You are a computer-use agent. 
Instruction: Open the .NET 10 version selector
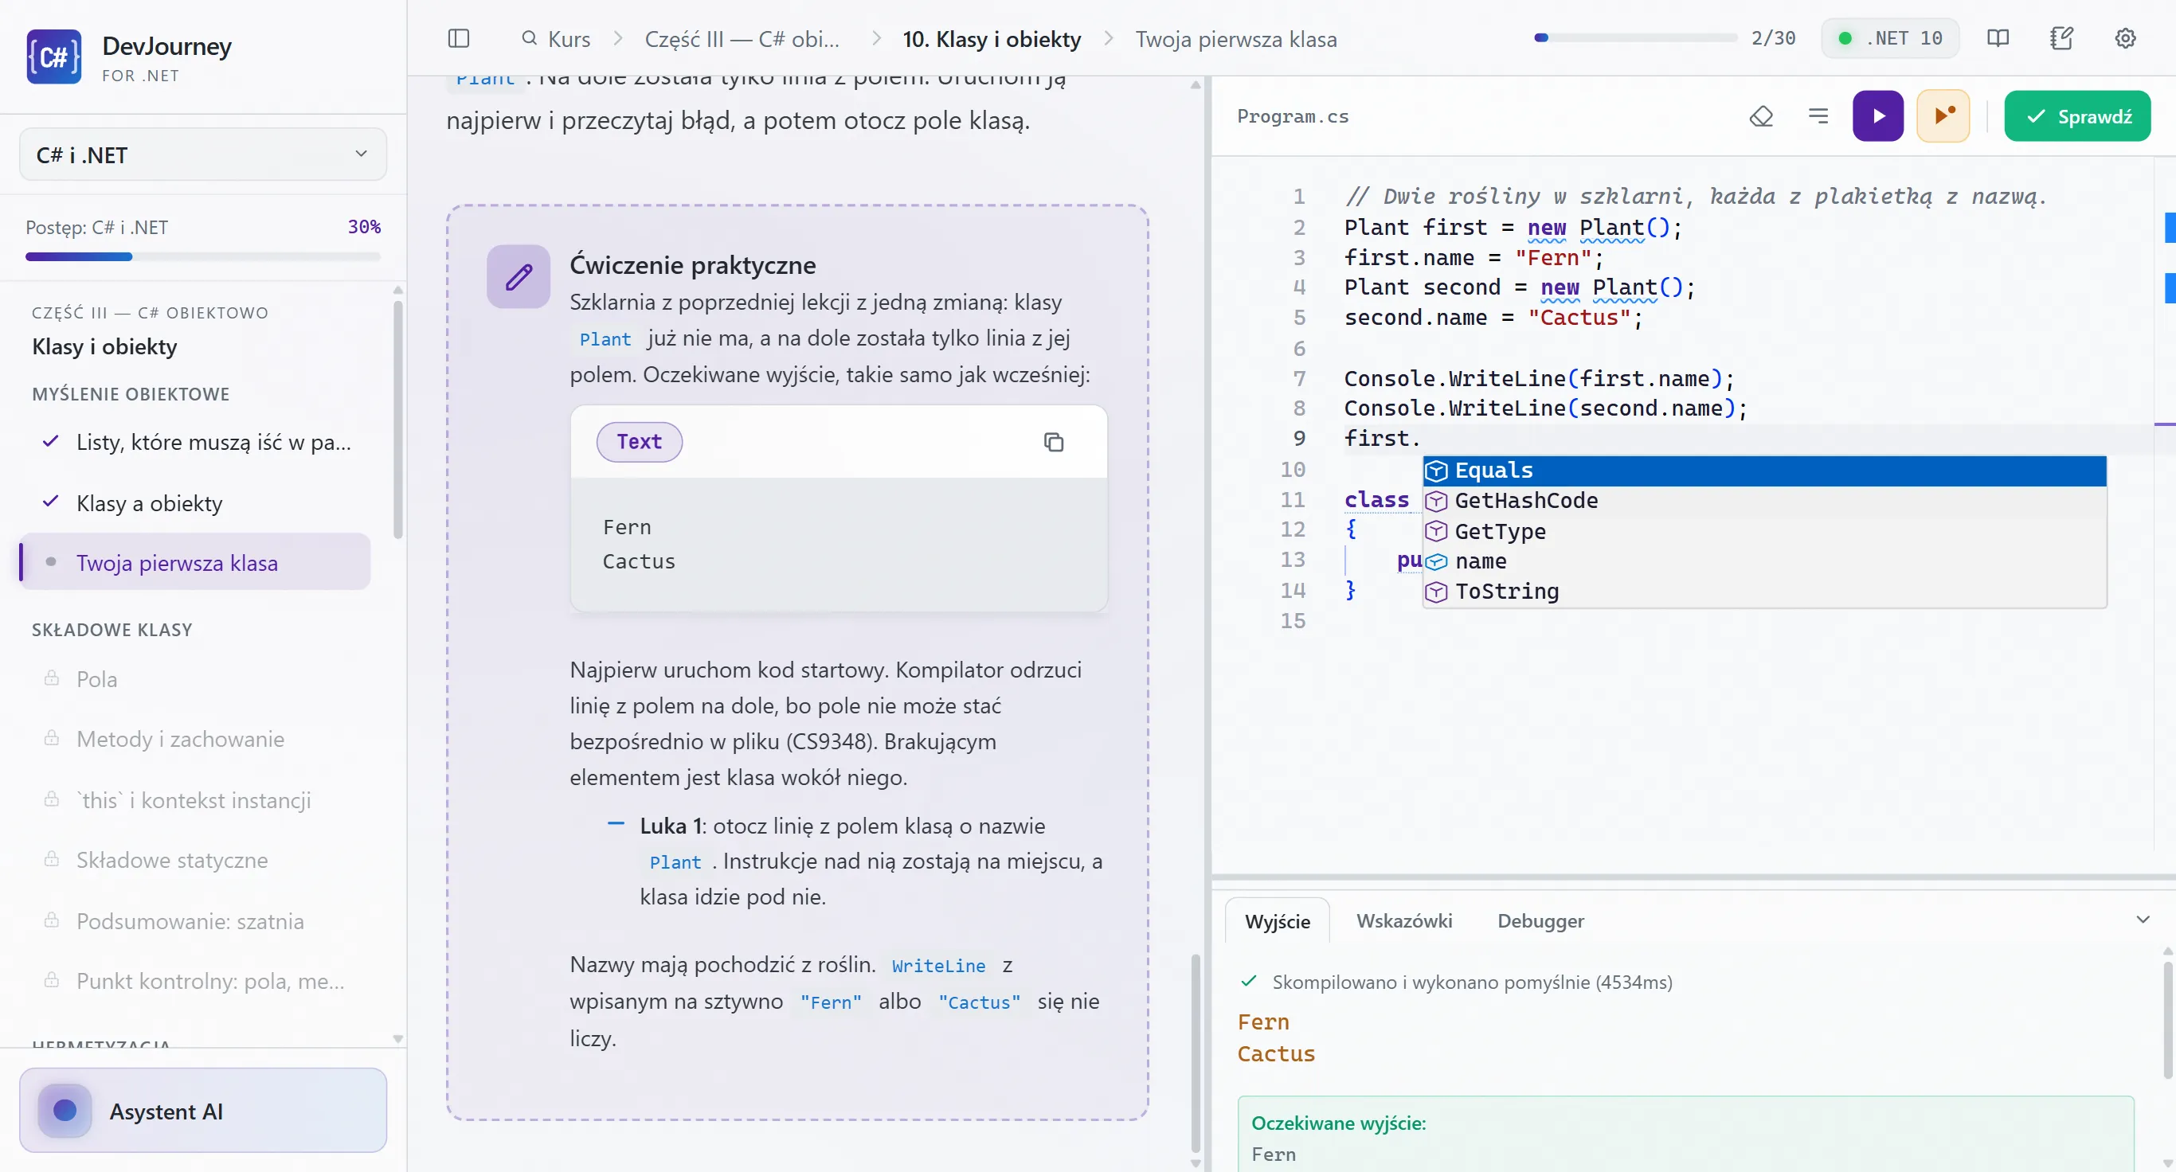pyautogui.click(x=1891, y=39)
